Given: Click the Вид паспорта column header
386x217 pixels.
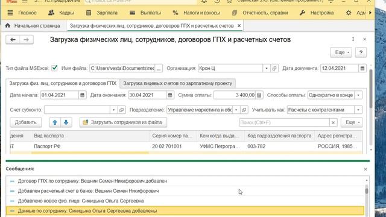Looking at the screenshot, I should click(90, 136).
